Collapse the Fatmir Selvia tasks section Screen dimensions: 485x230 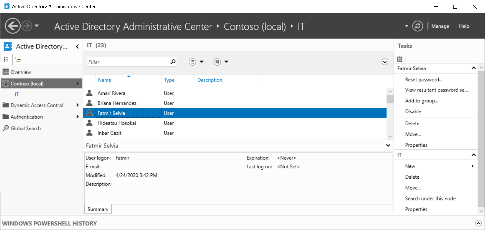click(473, 68)
